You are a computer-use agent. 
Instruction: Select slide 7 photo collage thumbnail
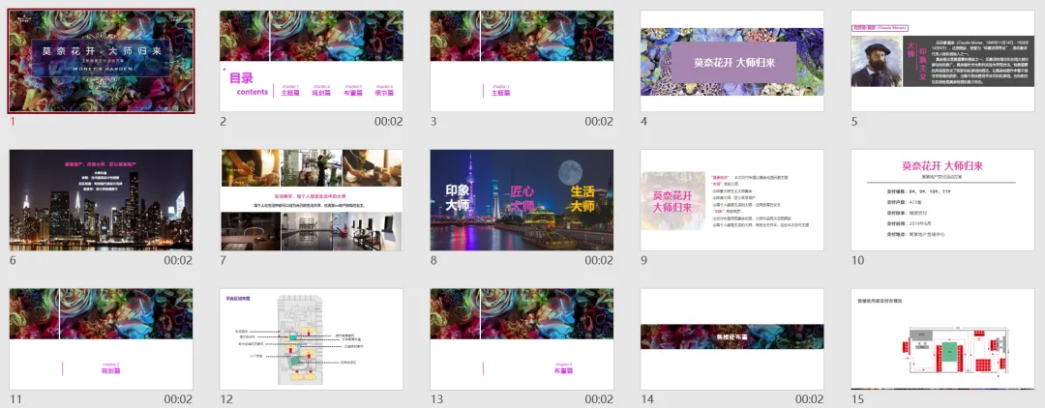pos(312,200)
